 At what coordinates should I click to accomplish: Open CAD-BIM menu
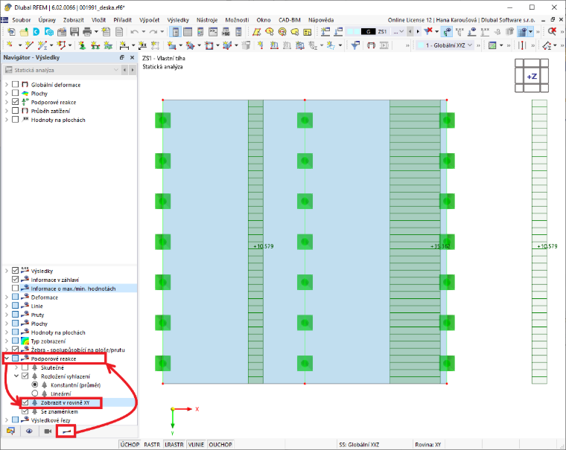tap(290, 20)
